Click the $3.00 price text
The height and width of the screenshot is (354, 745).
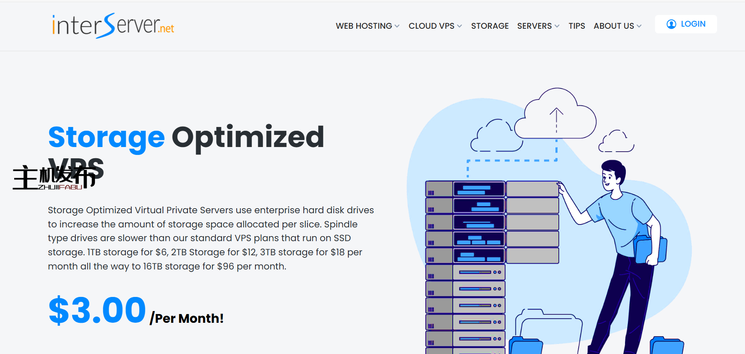point(97,310)
